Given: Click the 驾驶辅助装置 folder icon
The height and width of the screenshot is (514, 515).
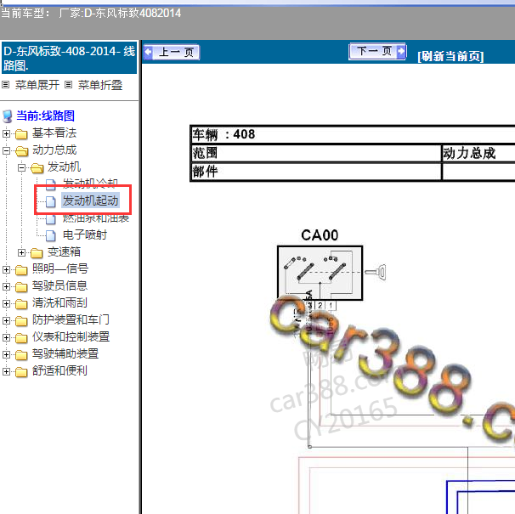Looking at the screenshot, I should coord(21,355).
